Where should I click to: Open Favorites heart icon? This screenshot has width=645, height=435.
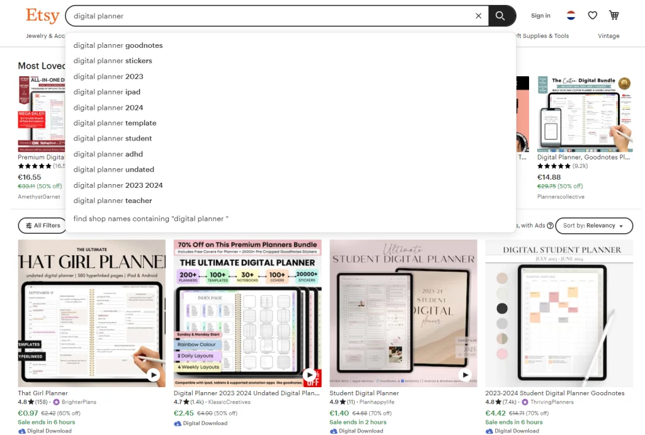tap(592, 16)
